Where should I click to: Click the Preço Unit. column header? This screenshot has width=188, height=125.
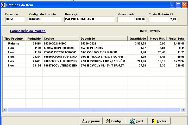(157, 39)
